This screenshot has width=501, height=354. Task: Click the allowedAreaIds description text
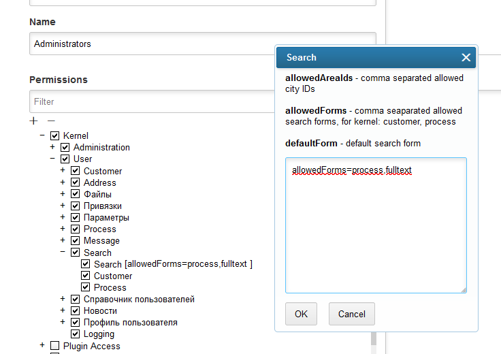(x=374, y=83)
